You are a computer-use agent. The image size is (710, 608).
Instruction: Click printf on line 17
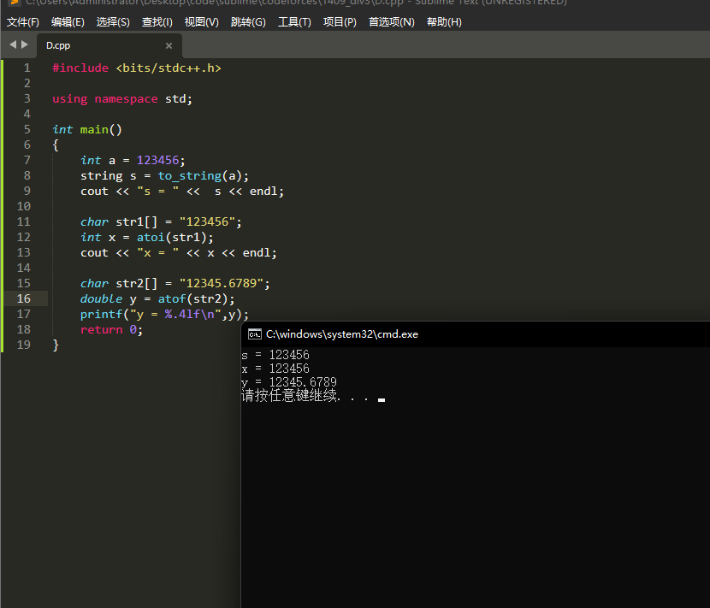102,314
